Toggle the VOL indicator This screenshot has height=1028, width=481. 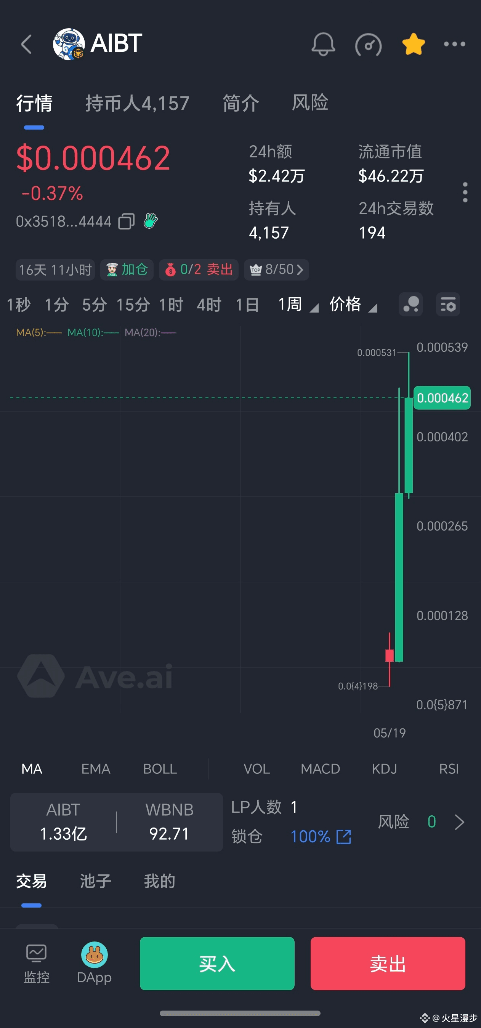(x=257, y=768)
